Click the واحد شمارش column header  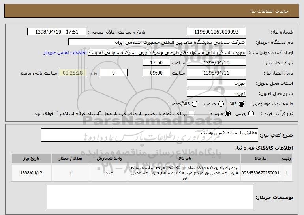point(109,159)
